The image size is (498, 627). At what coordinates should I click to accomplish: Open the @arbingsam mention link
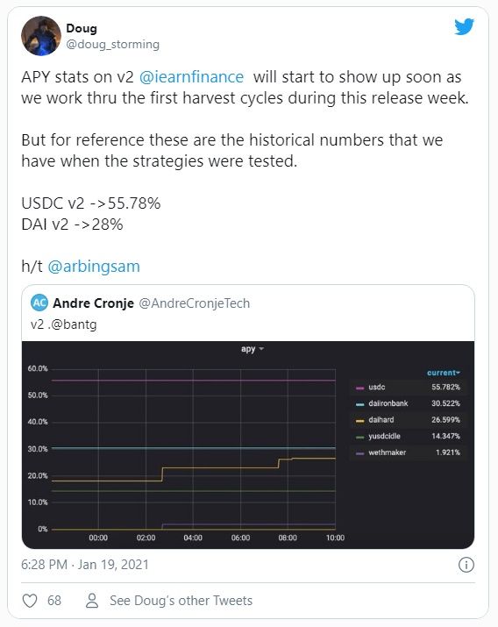pos(94,267)
